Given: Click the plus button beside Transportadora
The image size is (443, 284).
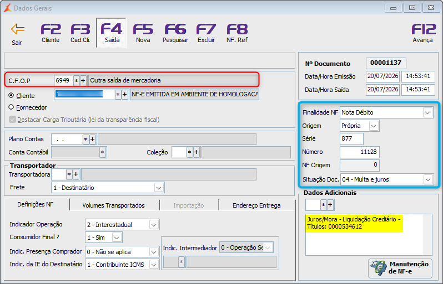Looking at the screenshot, I should (75, 174).
